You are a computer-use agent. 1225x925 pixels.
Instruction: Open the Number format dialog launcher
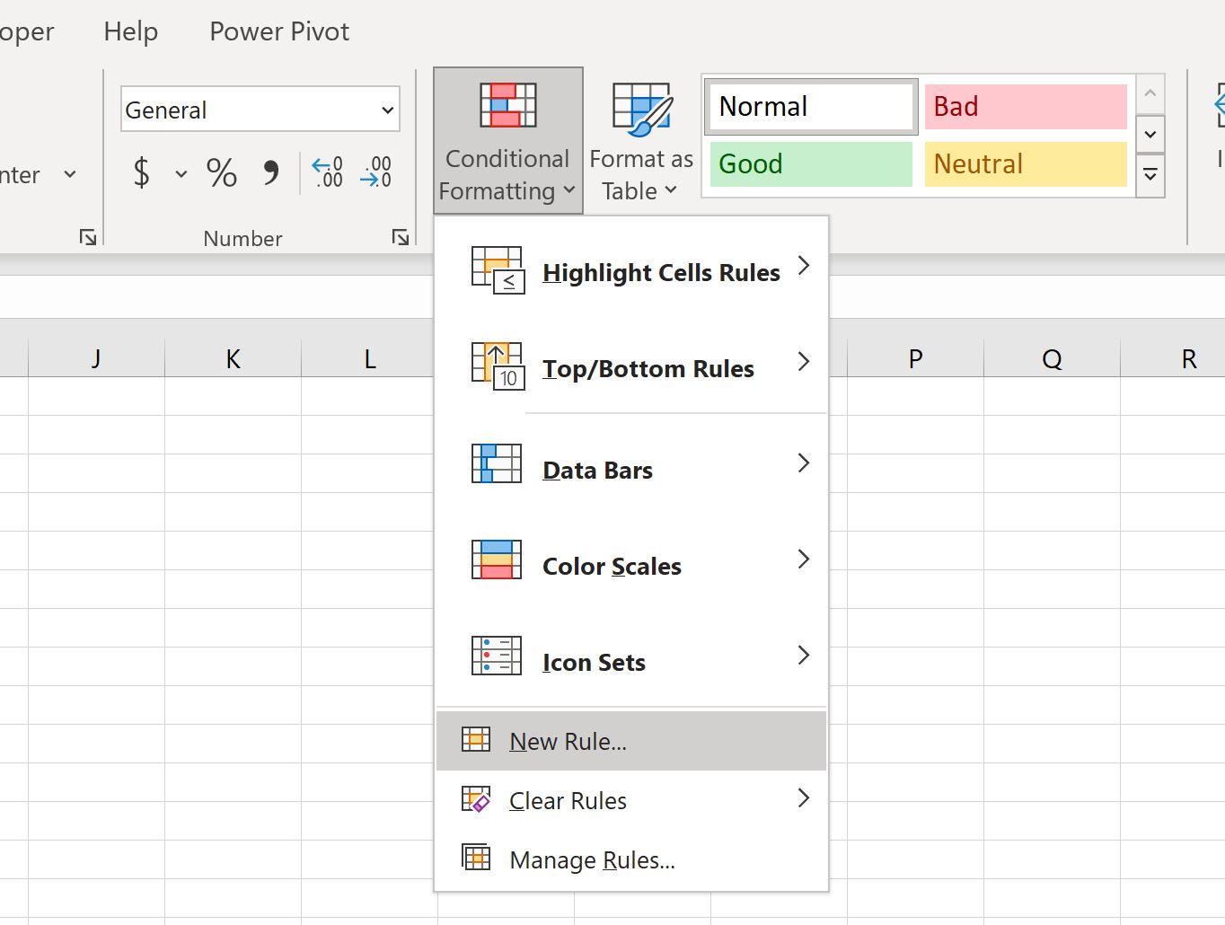pyautogui.click(x=401, y=237)
